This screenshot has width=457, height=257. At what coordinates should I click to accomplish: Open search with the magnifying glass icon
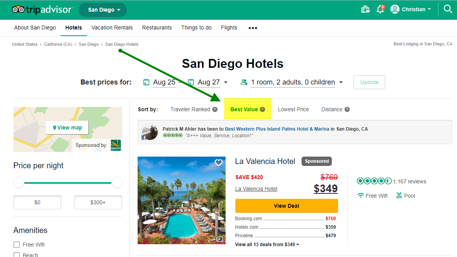click(x=448, y=9)
